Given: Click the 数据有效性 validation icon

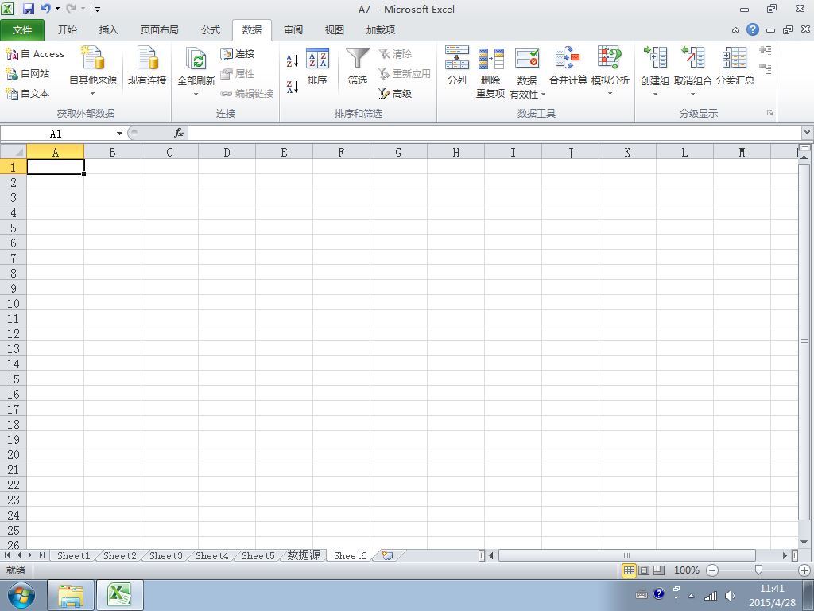Looking at the screenshot, I should pyautogui.click(x=527, y=59).
